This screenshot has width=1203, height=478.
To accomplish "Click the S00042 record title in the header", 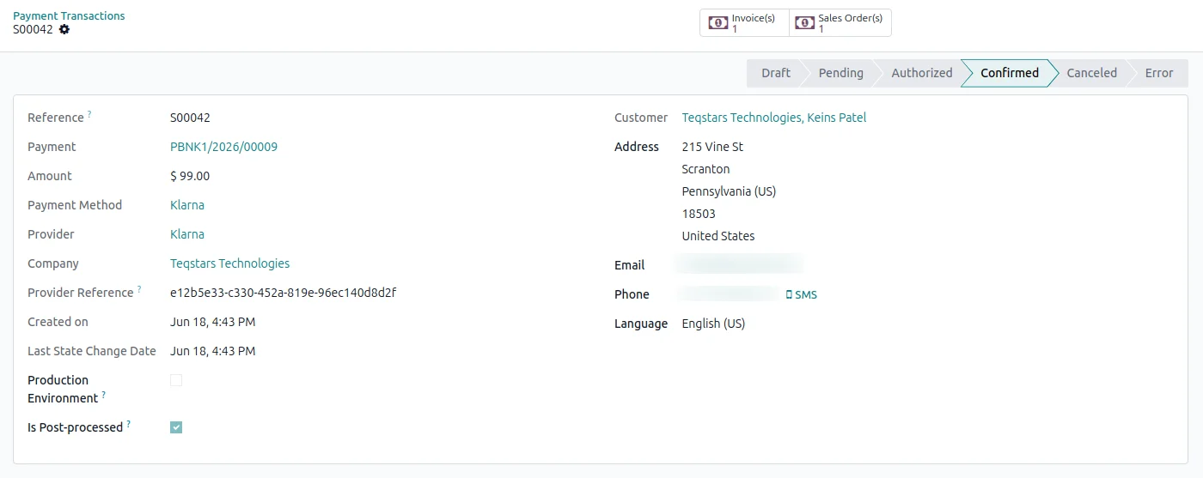I will point(33,29).
